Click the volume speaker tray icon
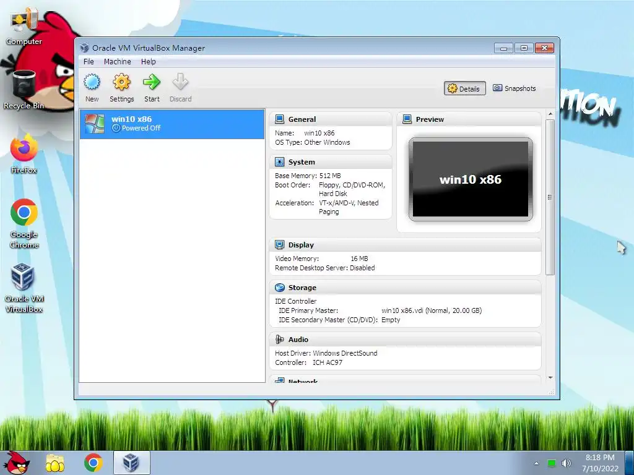 coord(567,463)
